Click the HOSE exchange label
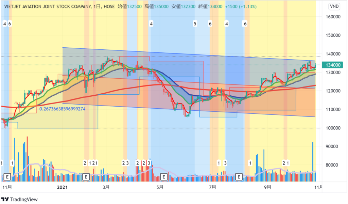Viewport: 348px width, 204px height. [x=109, y=6]
